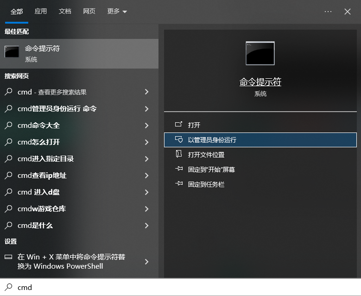The height and width of the screenshot is (296, 361).
Task: Expand arrow for Windows PowerShell setting
Action: point(146,261)
